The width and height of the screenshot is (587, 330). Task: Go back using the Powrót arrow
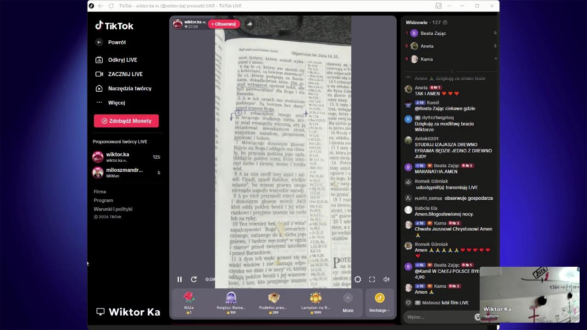[x=99, y=42]
